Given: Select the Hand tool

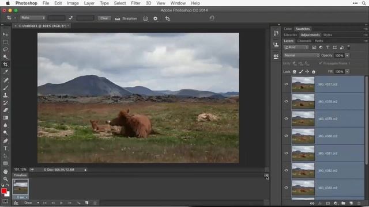Looking at the screenshot, I should (5, 171).
